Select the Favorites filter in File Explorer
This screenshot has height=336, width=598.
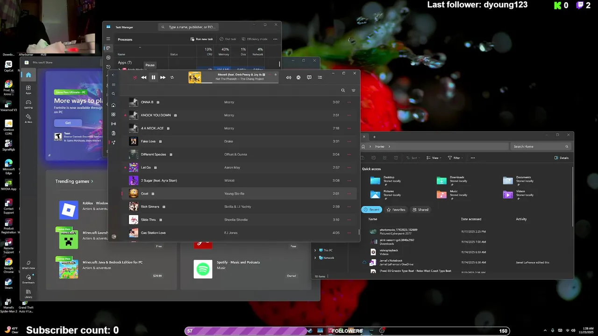tap(396, 210)
